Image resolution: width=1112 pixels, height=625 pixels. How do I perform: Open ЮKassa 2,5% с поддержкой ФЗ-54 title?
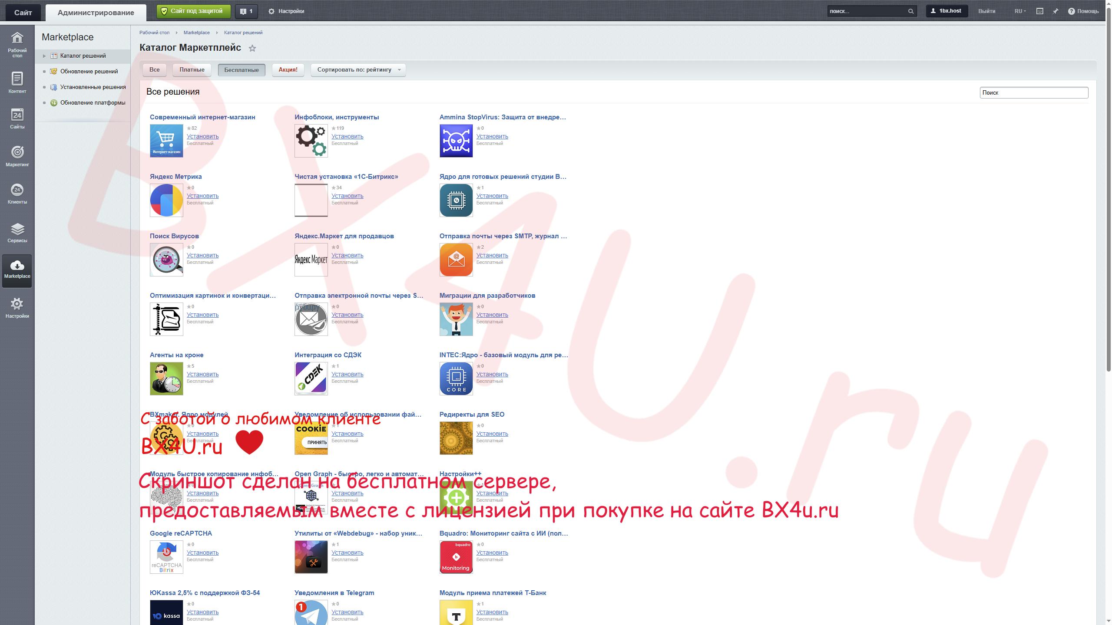click(205, 593)
